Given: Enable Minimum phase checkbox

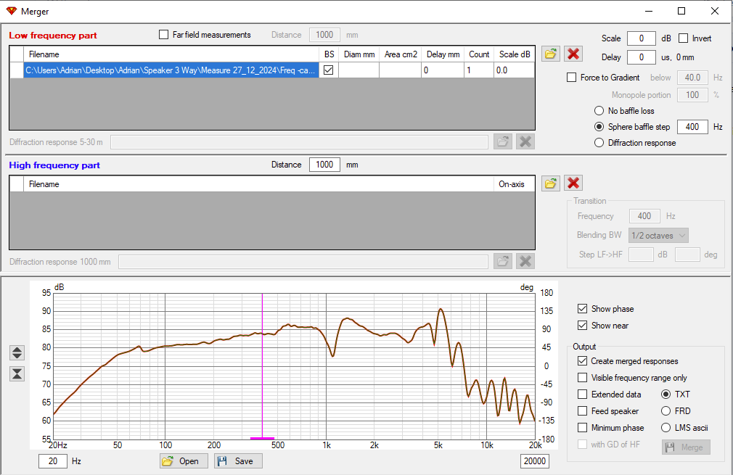Looking at the screenshot, I should (583, 427).
